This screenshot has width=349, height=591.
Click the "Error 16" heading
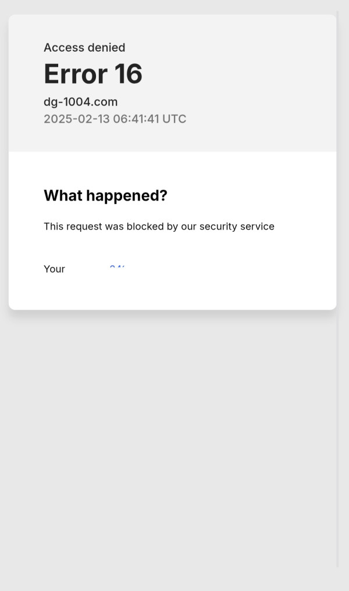pyautogui.click(x=93, y=74)
